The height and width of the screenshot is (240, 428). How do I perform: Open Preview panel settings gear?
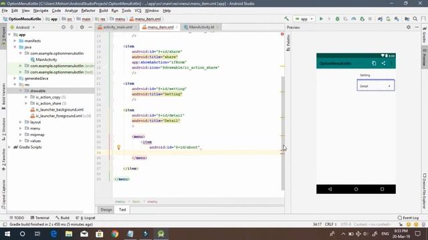click(x=409, y=27)
